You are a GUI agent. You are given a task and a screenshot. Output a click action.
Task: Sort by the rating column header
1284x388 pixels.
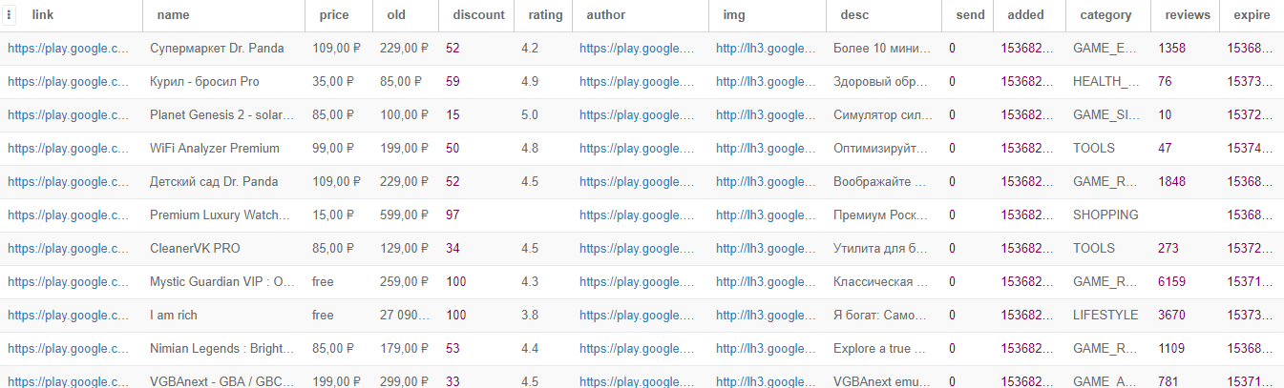click(545, 15)
